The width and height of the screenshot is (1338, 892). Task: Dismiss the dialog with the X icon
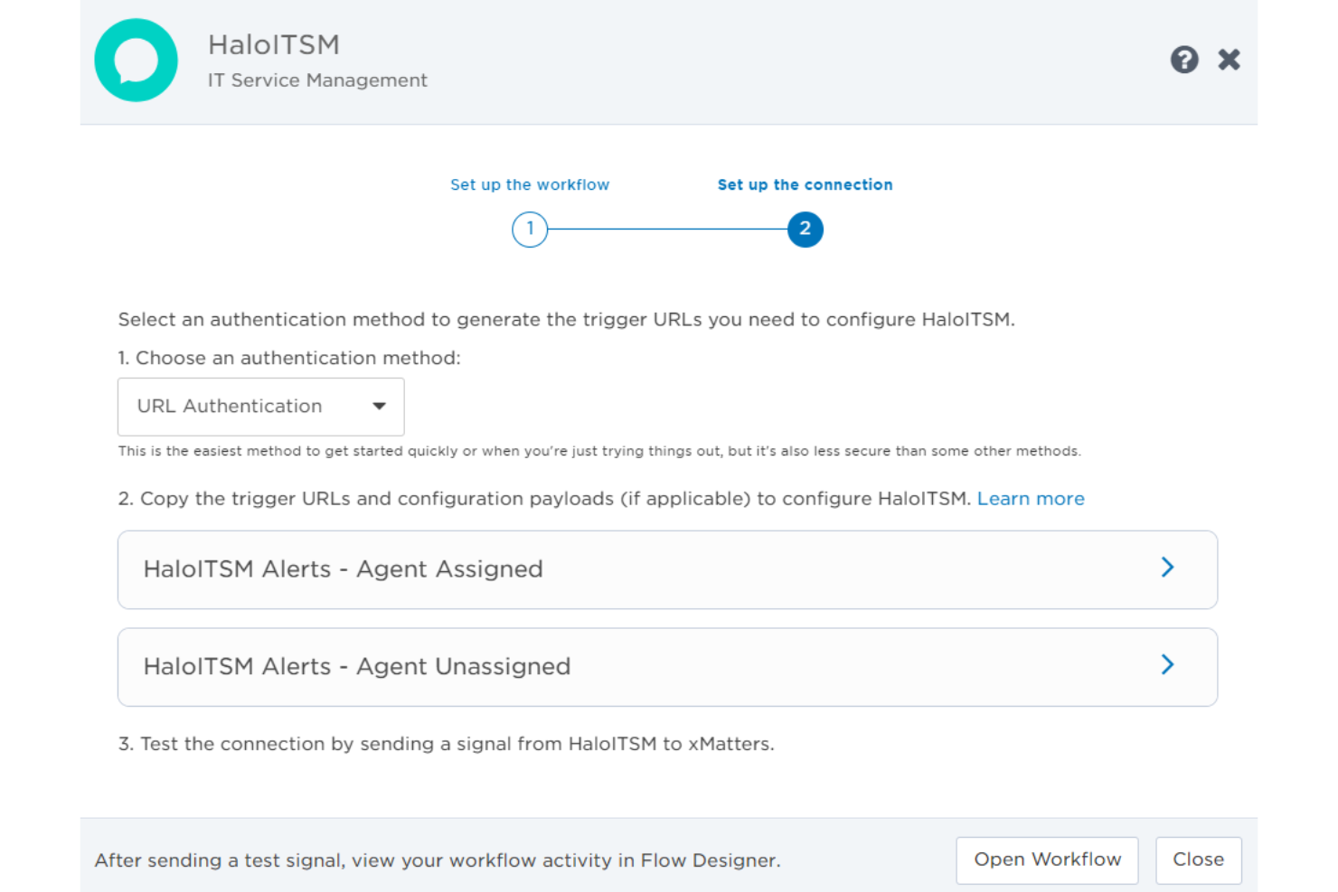1229,60
